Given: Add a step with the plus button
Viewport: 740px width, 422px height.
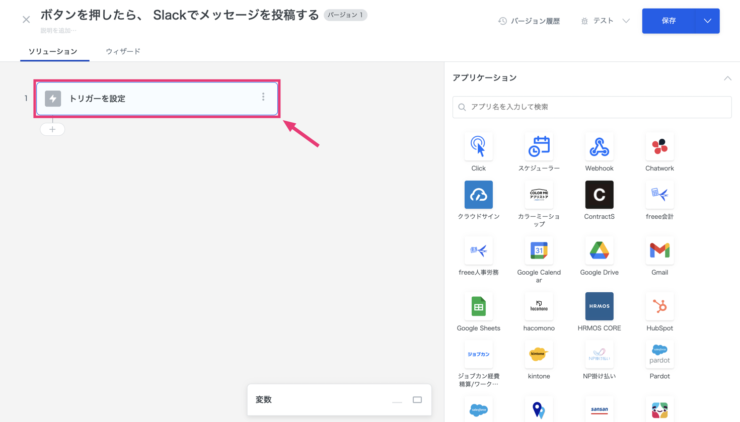Looking at the screenshot, I should [x=52, y=129].
